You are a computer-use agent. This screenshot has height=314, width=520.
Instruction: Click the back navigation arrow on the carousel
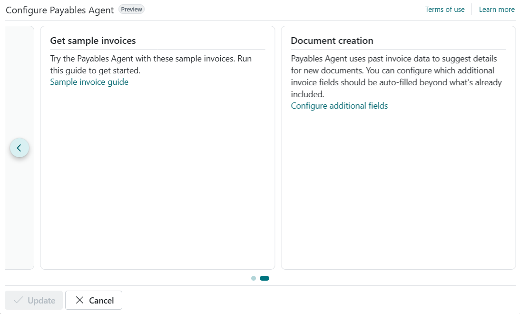point(19,148)
